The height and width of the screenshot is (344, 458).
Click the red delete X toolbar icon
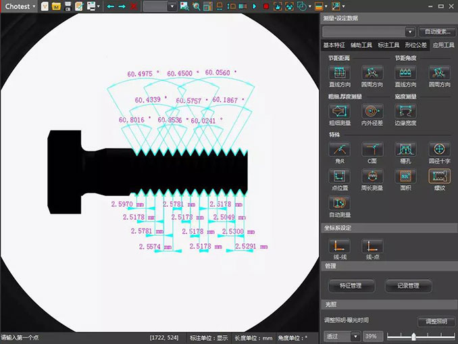tap(134, 6)
